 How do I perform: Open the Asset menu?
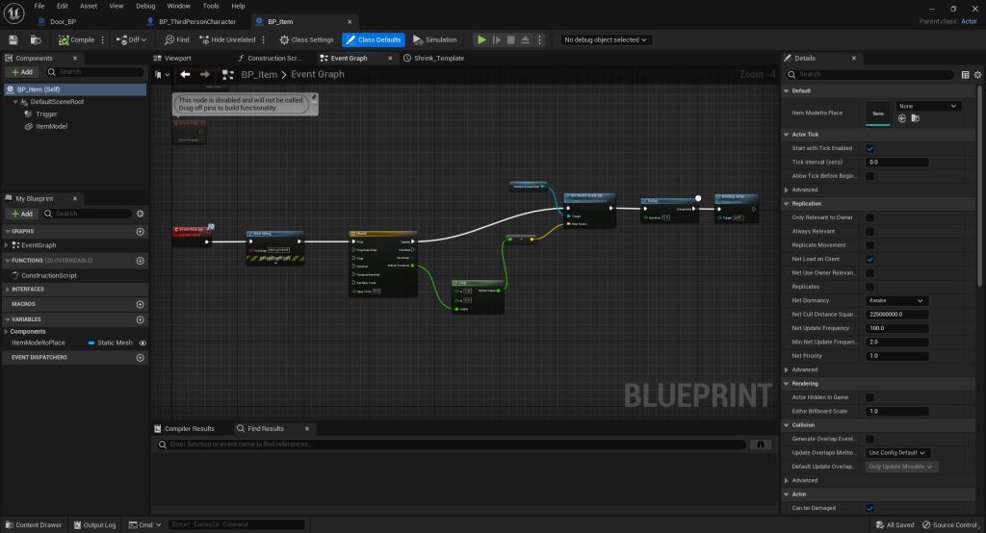[88, 6]
